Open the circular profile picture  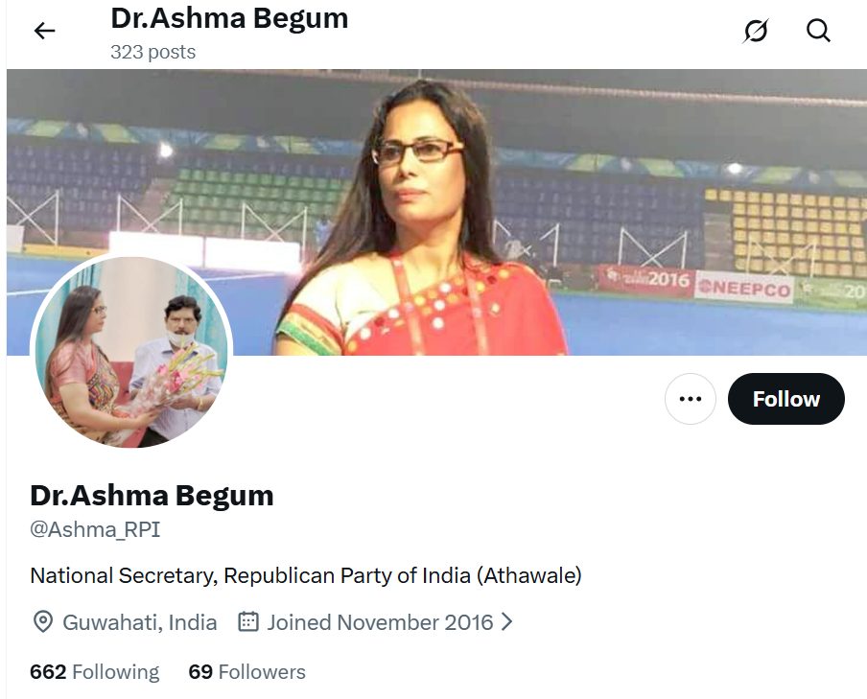click(131, 352)
